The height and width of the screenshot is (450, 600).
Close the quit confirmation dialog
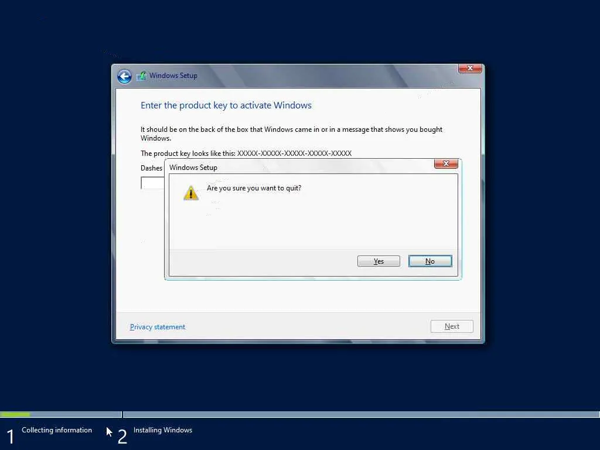(x=446, y=164)
